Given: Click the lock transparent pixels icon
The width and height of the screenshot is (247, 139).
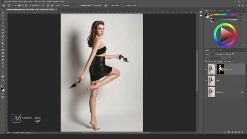Looking at the screenshot, I should click(x=209, y=61).
